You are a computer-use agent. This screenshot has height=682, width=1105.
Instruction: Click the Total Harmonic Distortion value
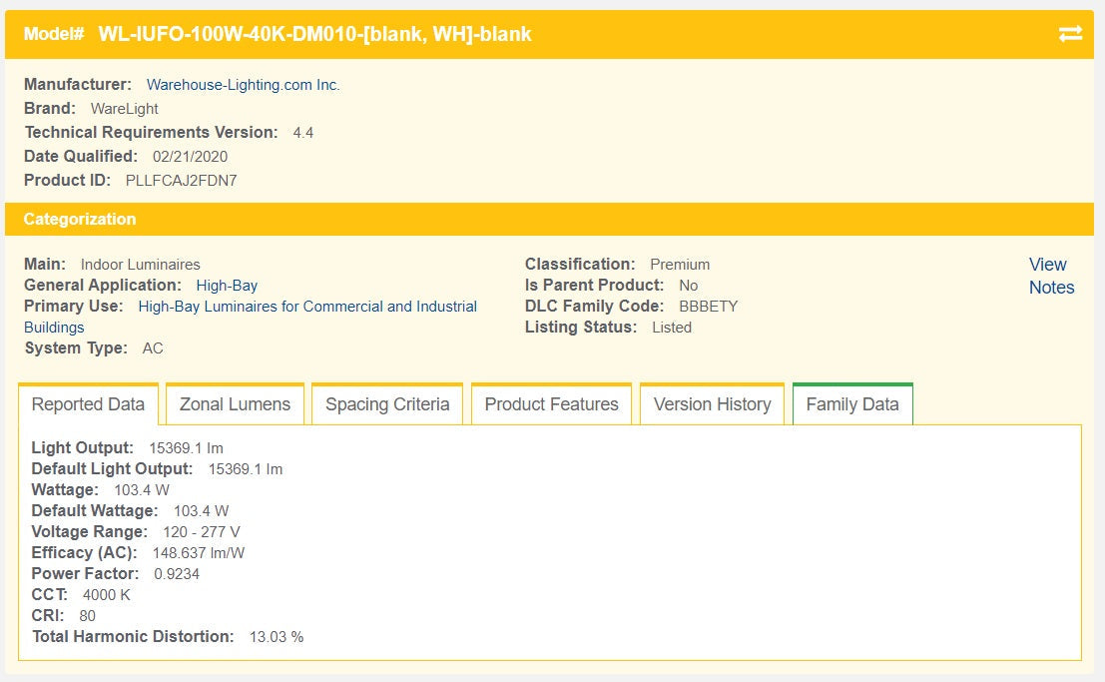tap(276, 637)
